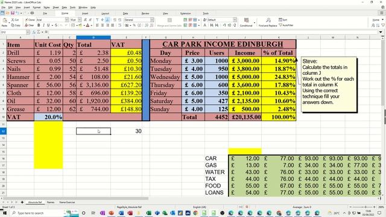Align cell content to top
386x217 pixels.
coord(97,20)
